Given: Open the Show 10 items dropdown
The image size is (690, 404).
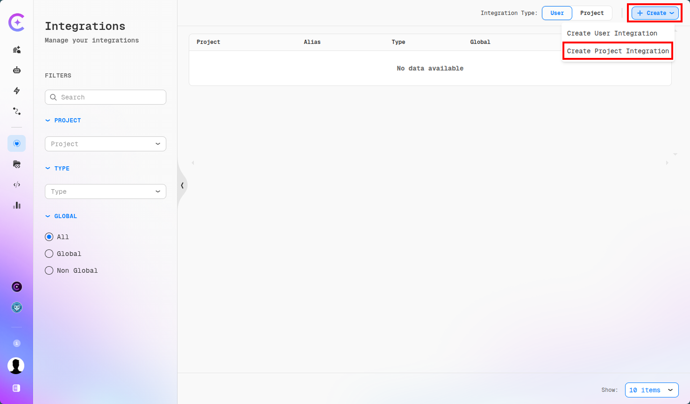Looking at the screenshot, I should click(x=652, y=390).
